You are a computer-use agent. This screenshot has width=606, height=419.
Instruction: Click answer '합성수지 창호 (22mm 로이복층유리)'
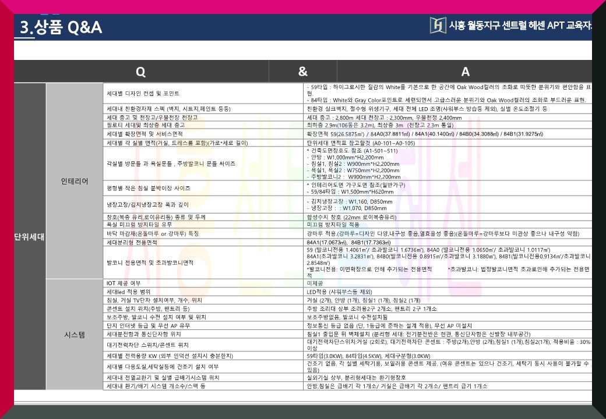pyautogui.click(x=351, y=217)
